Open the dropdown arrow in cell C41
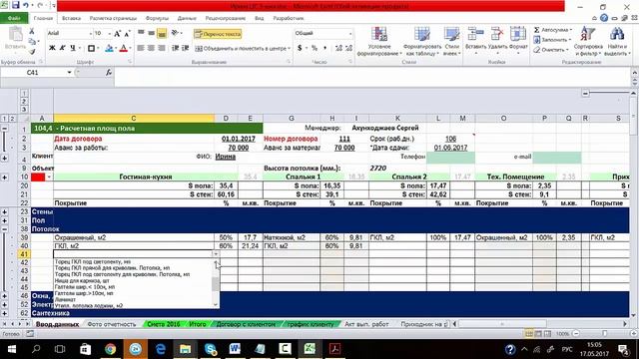This screenshot has width=639, height=359. coord(216,254)
